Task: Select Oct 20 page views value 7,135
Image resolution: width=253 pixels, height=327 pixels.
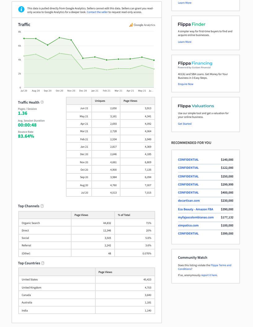Action: pyautogui.click(x=148, y=170)
